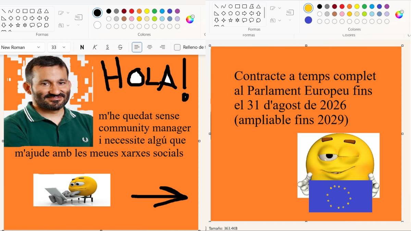Toggle italic (K) text formatting
411x231 pixels.
[95, 47]
